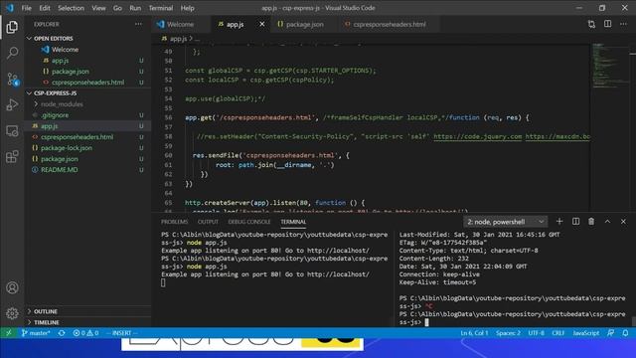Click https://code.jquery.com link in code
This screenshot has height=358, width=636.
(477, 136)
